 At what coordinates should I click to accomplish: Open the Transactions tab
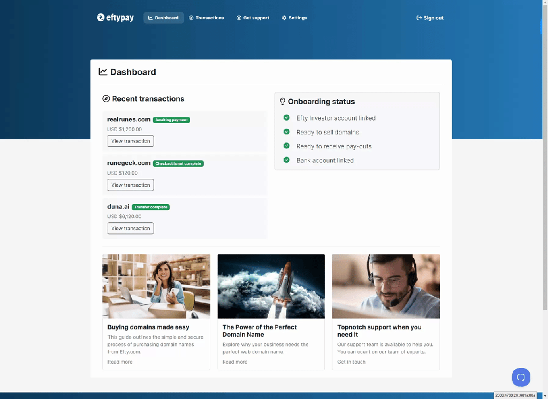point(206,18)
